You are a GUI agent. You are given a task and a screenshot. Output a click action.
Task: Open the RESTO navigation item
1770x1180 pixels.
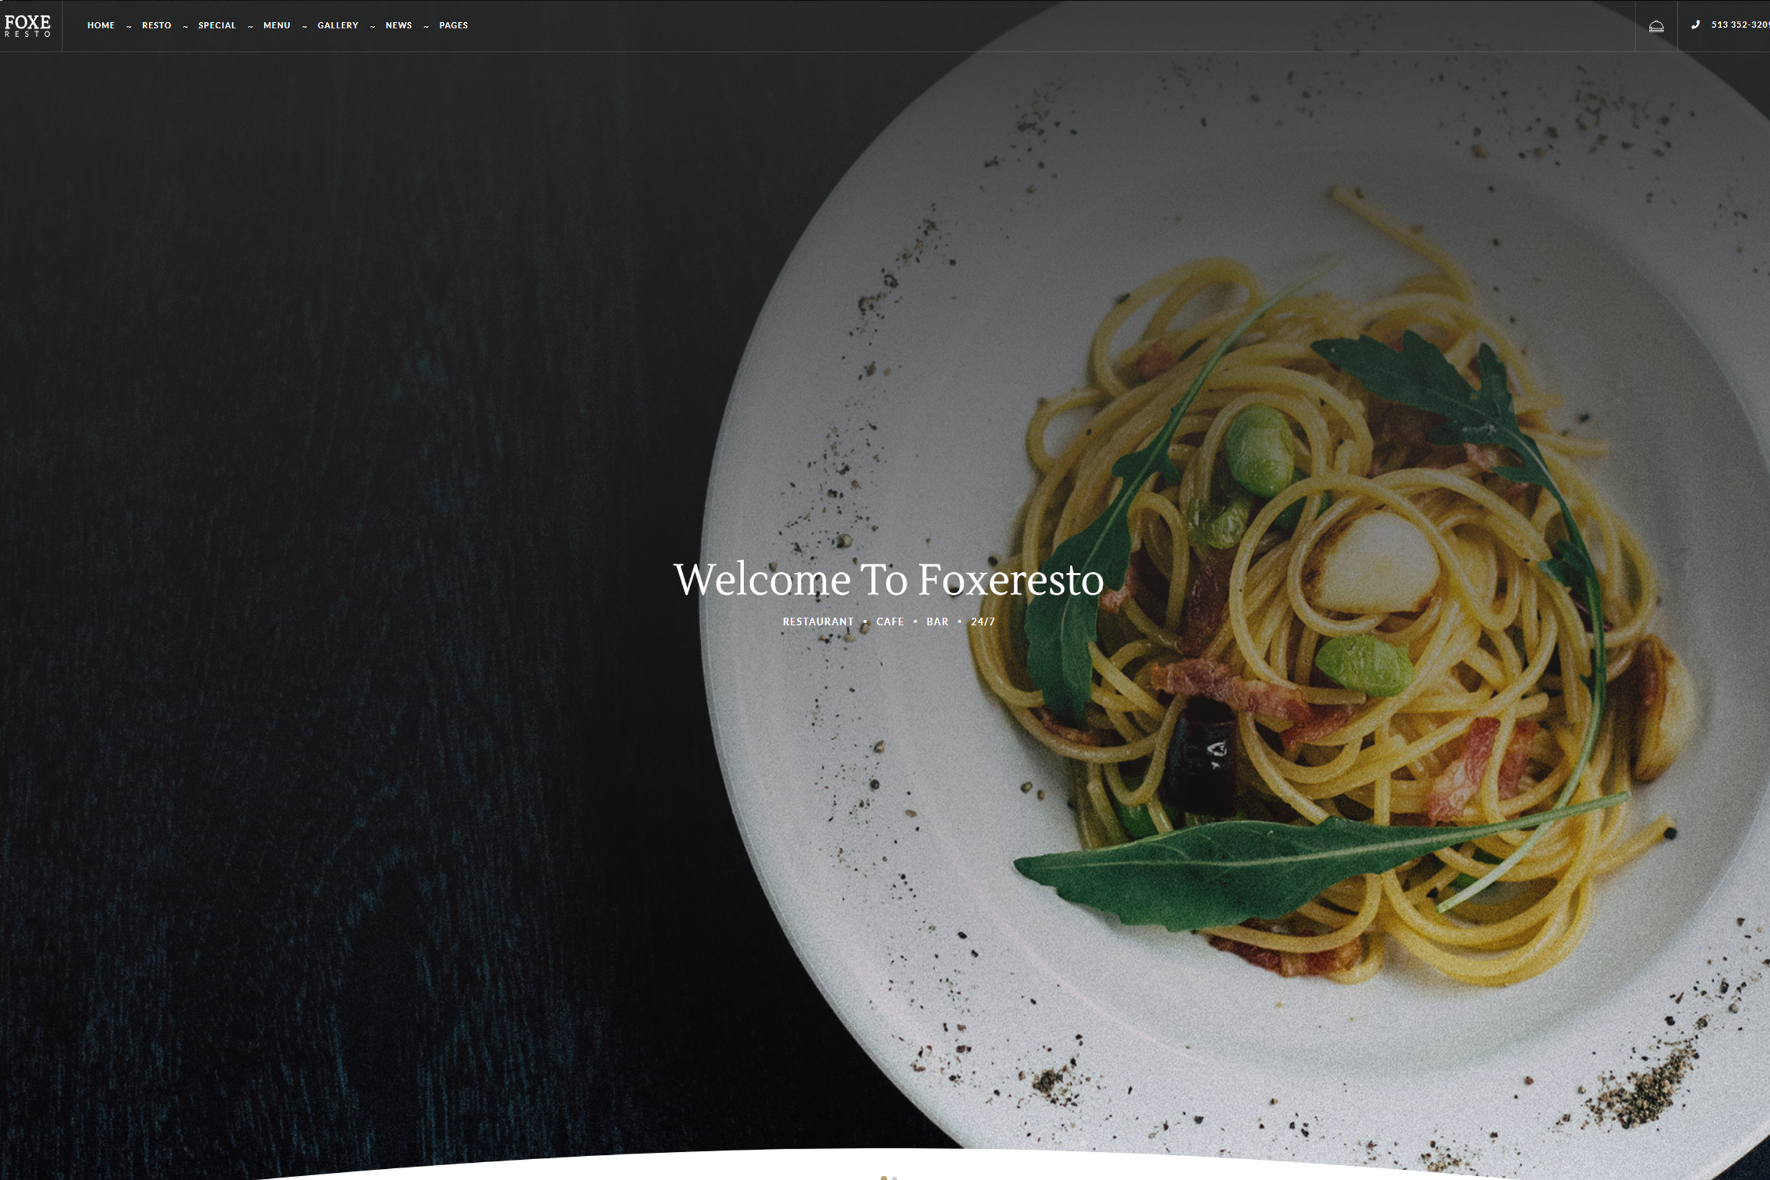157,26
